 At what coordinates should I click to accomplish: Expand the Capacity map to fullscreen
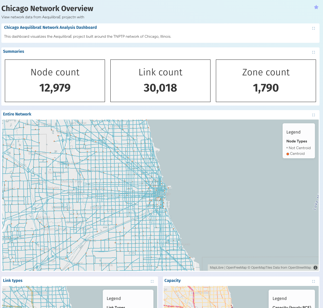313,281
